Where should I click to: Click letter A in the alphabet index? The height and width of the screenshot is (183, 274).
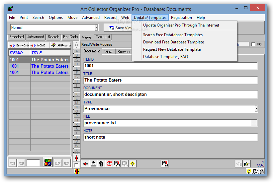[76, 51]
